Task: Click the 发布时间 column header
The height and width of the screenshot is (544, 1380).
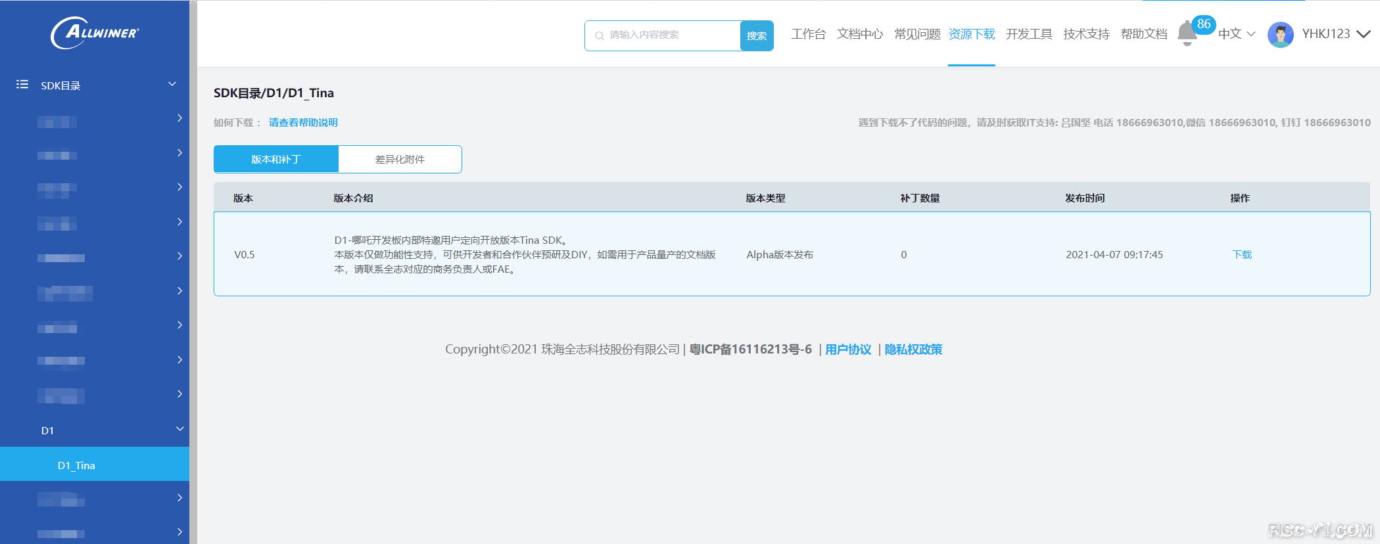Action: click(x=1085, y=198)
